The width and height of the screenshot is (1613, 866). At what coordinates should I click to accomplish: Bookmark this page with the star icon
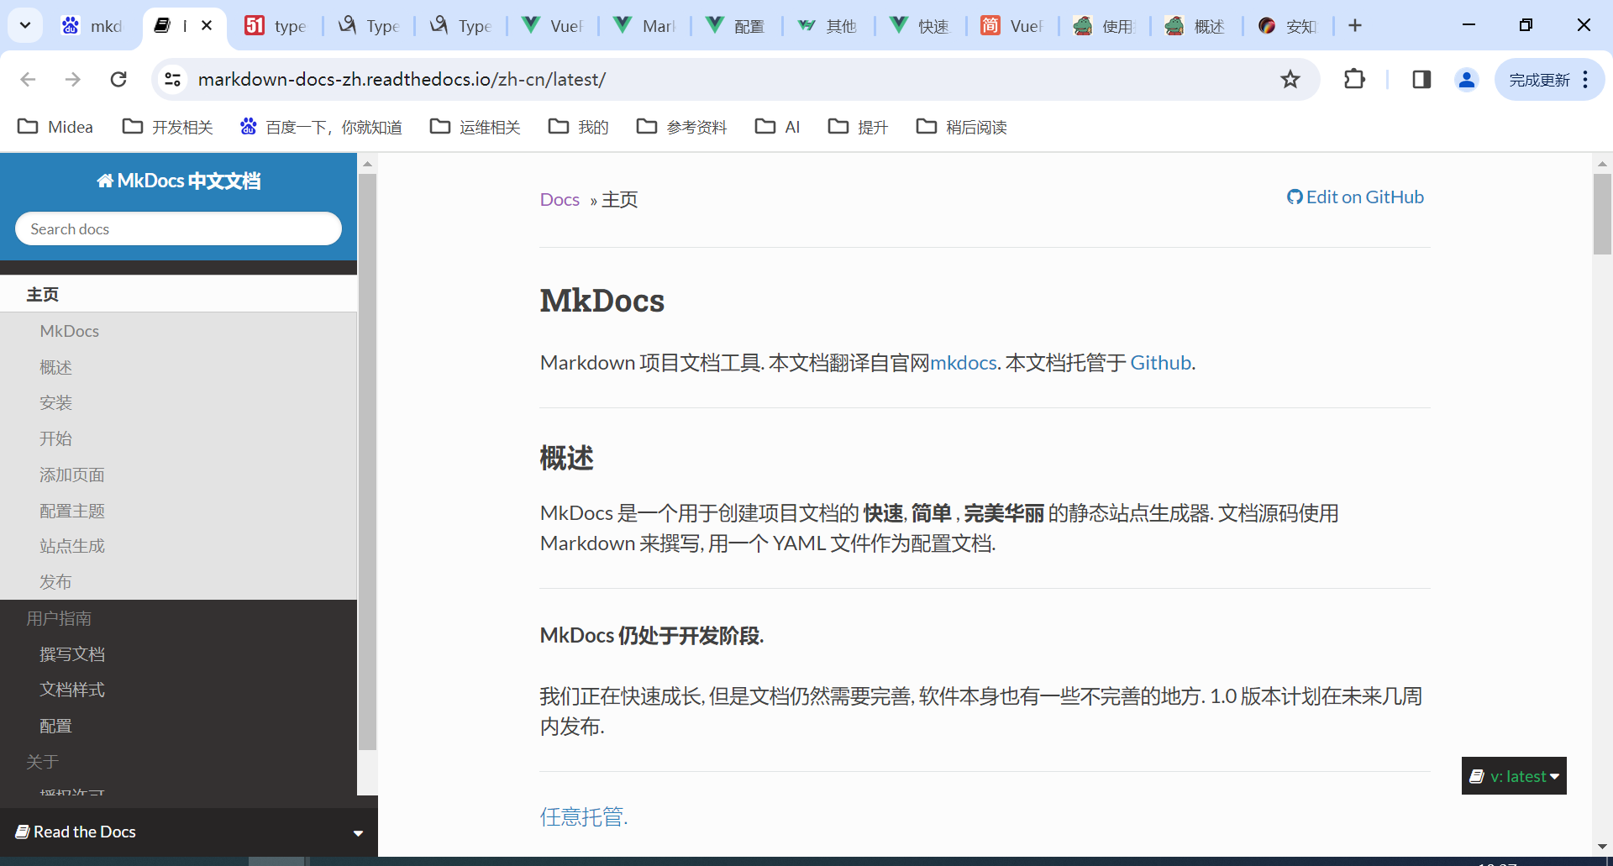click(1290, 79)
